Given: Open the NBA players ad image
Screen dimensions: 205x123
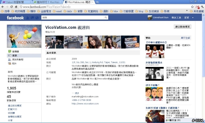Looking at the screenshot, I should pos(155,51).
